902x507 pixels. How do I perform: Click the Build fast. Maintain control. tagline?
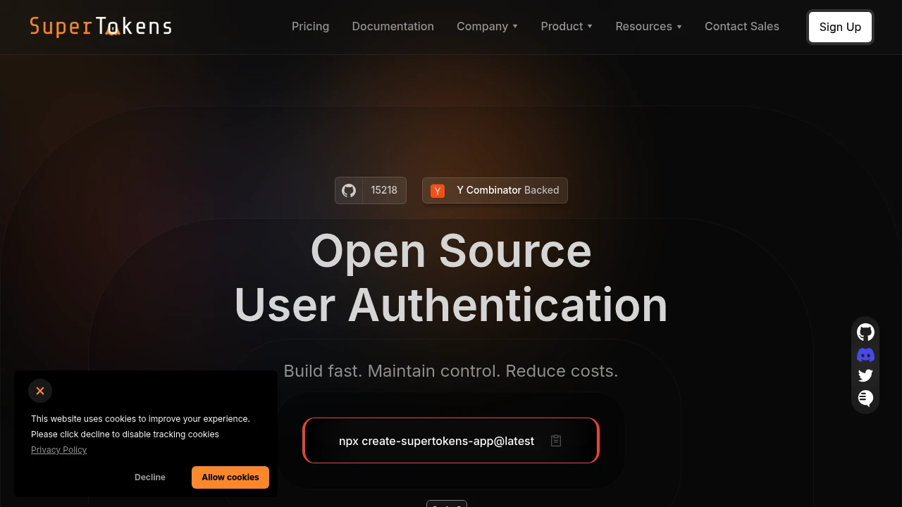click(x=451, y=371)
